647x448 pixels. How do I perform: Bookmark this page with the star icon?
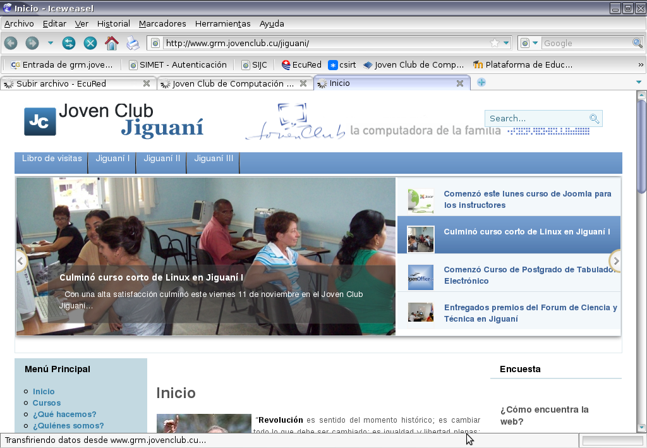[495, 43]
